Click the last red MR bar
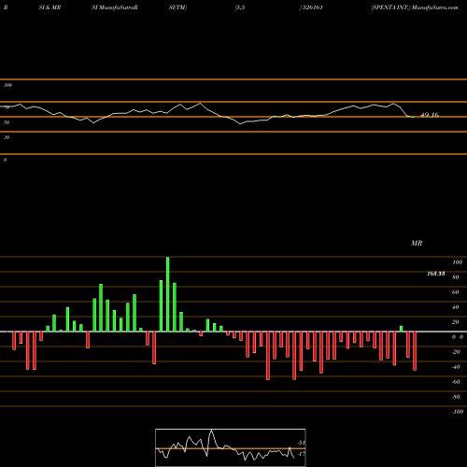This screenshot has height=467, width=467. (415, 351)
